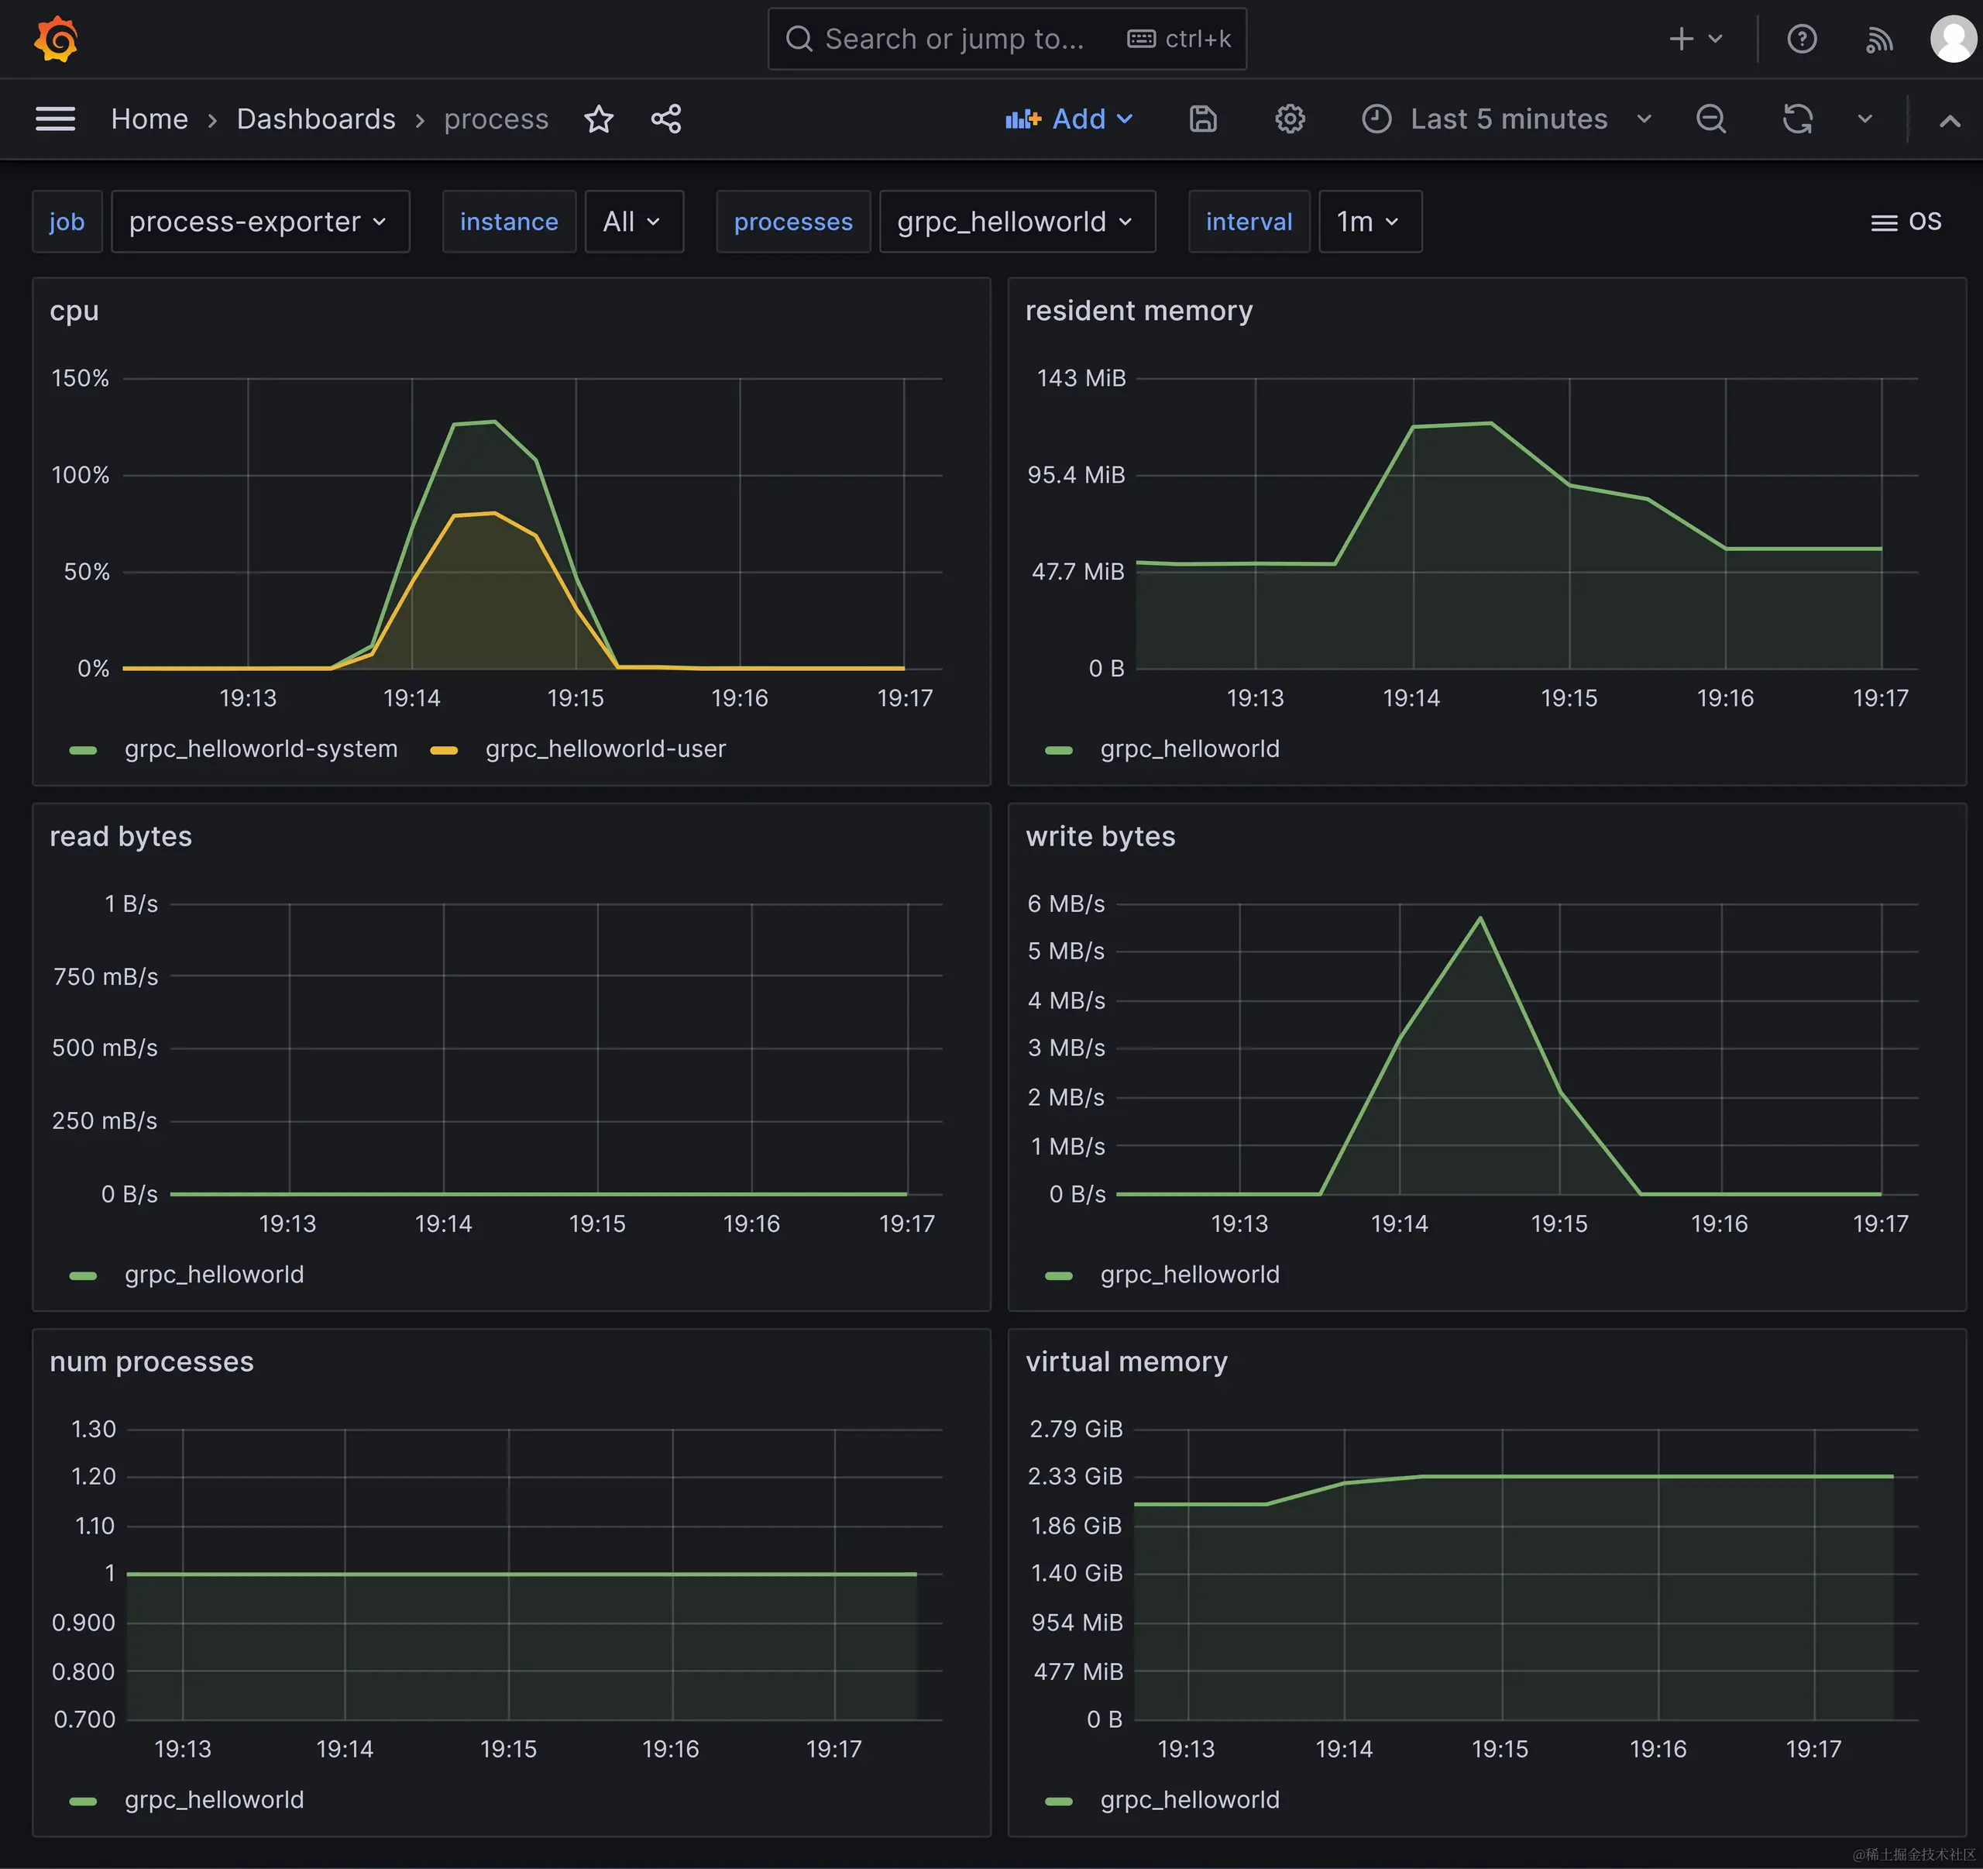
Task: Toggle grpc_helloworld series in write bytes legend
Action: (x=1189, y=1274)
